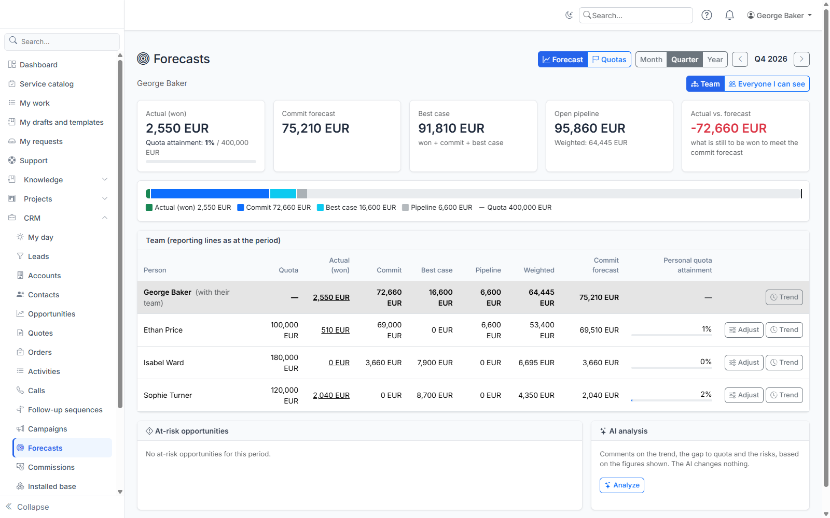Click the Forecasts target icon in sidebar

[20, 448]
